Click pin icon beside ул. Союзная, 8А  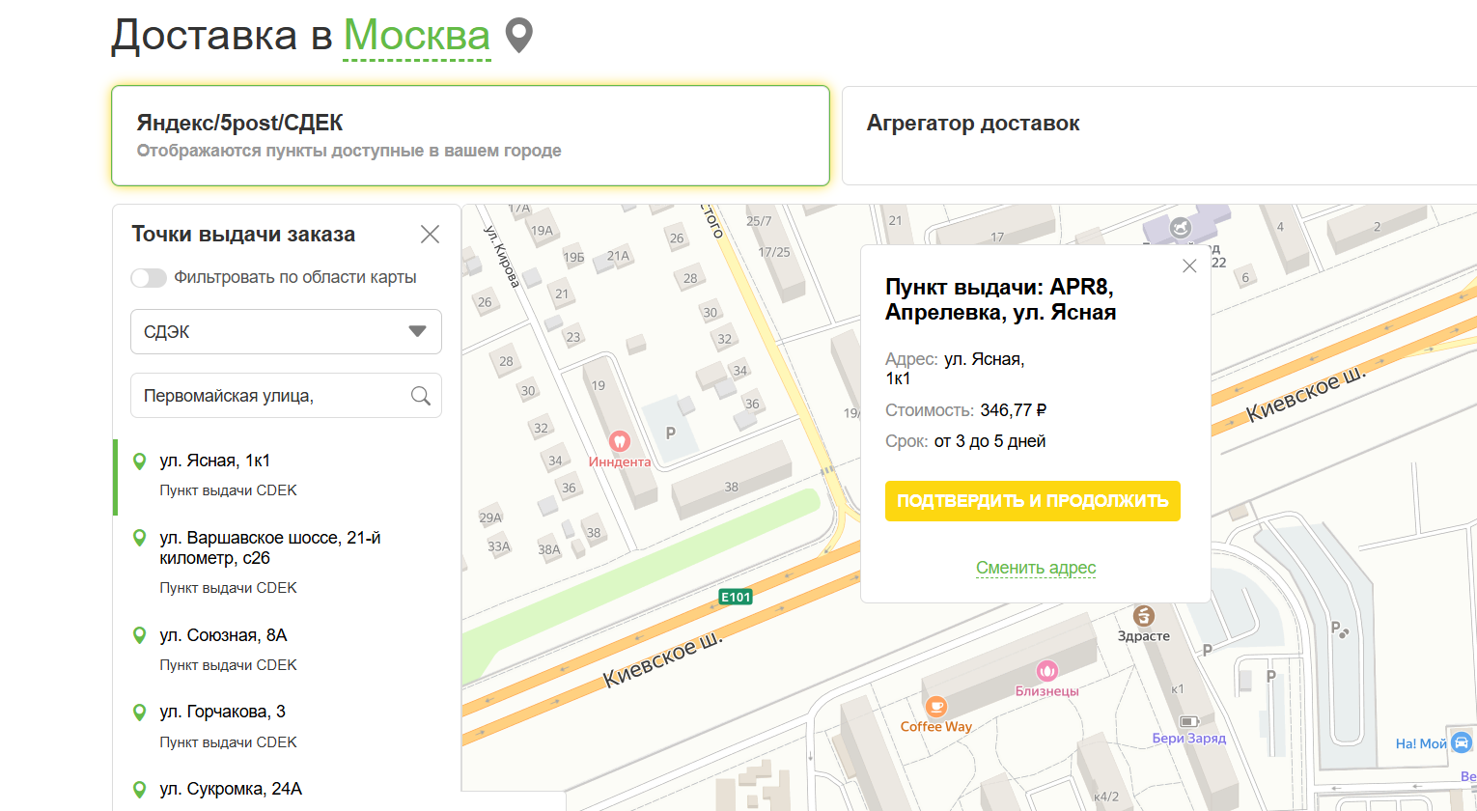coord(140,635)
